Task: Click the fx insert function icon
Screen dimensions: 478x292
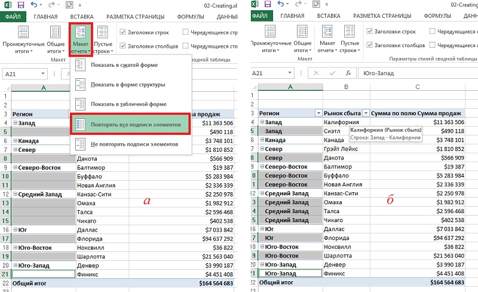Action: coord(348,73)
